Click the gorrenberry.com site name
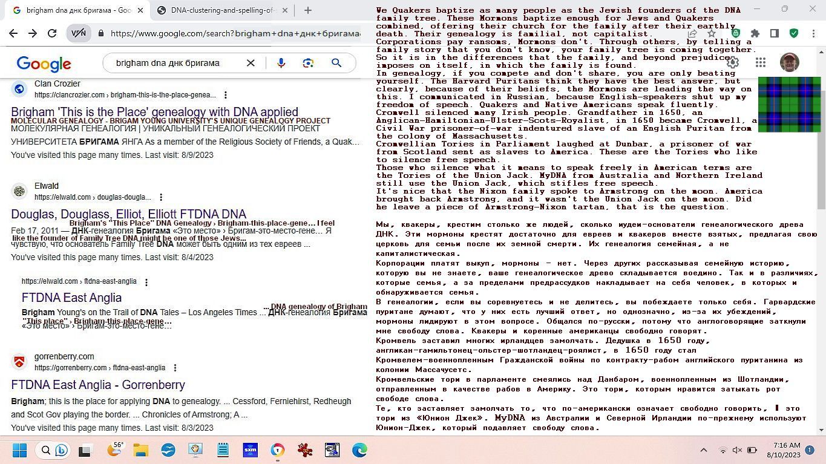 [64, 356]
